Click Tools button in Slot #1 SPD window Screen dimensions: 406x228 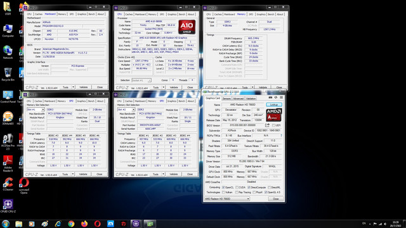point(65,174)
